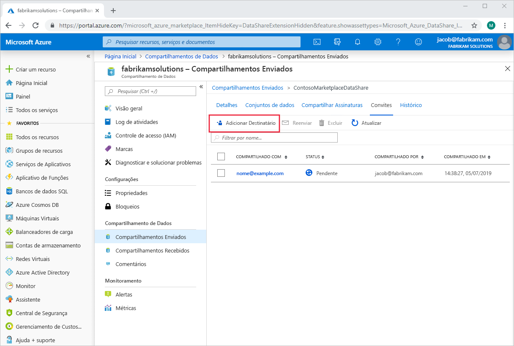This screenshot has width=514, height=346.
Task: Open Métricas under Monitoramento
Action: (126, 308)
